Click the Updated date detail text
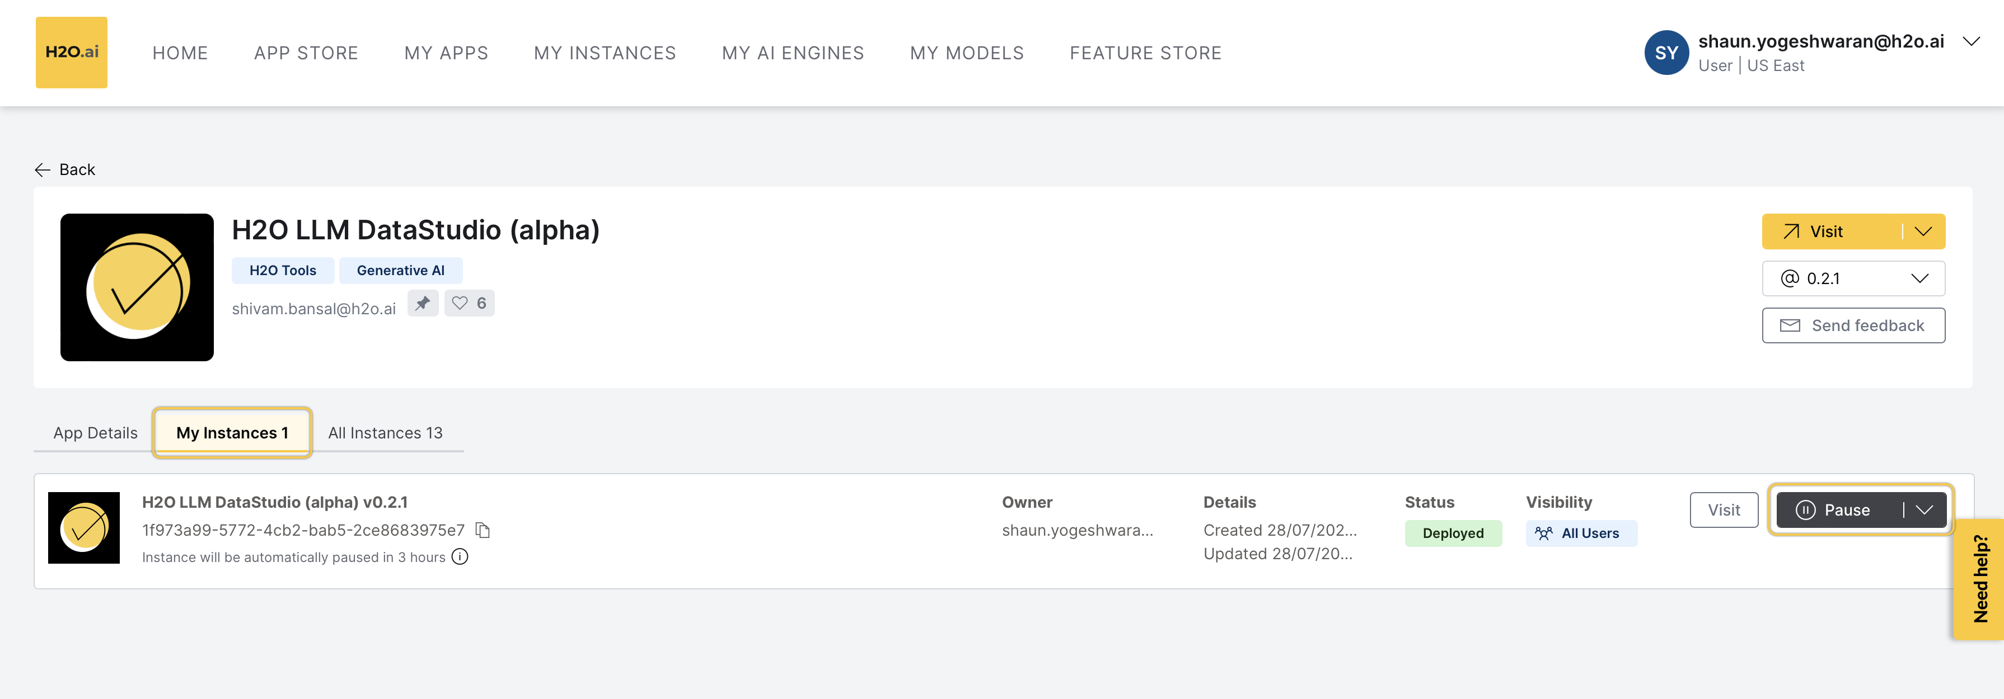The height and width of the screenshot is (699, 2004). (x=1277, y=554)
